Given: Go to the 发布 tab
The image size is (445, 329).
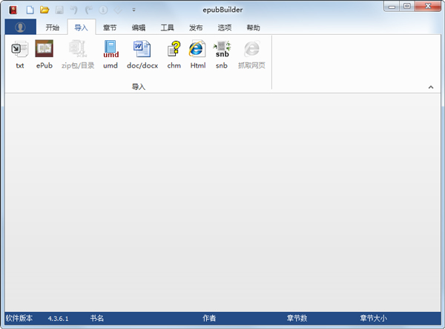Looking at the screenshot, I should (x=196, y=27).
